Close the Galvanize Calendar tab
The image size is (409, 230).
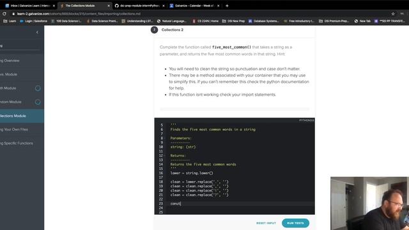219,6
